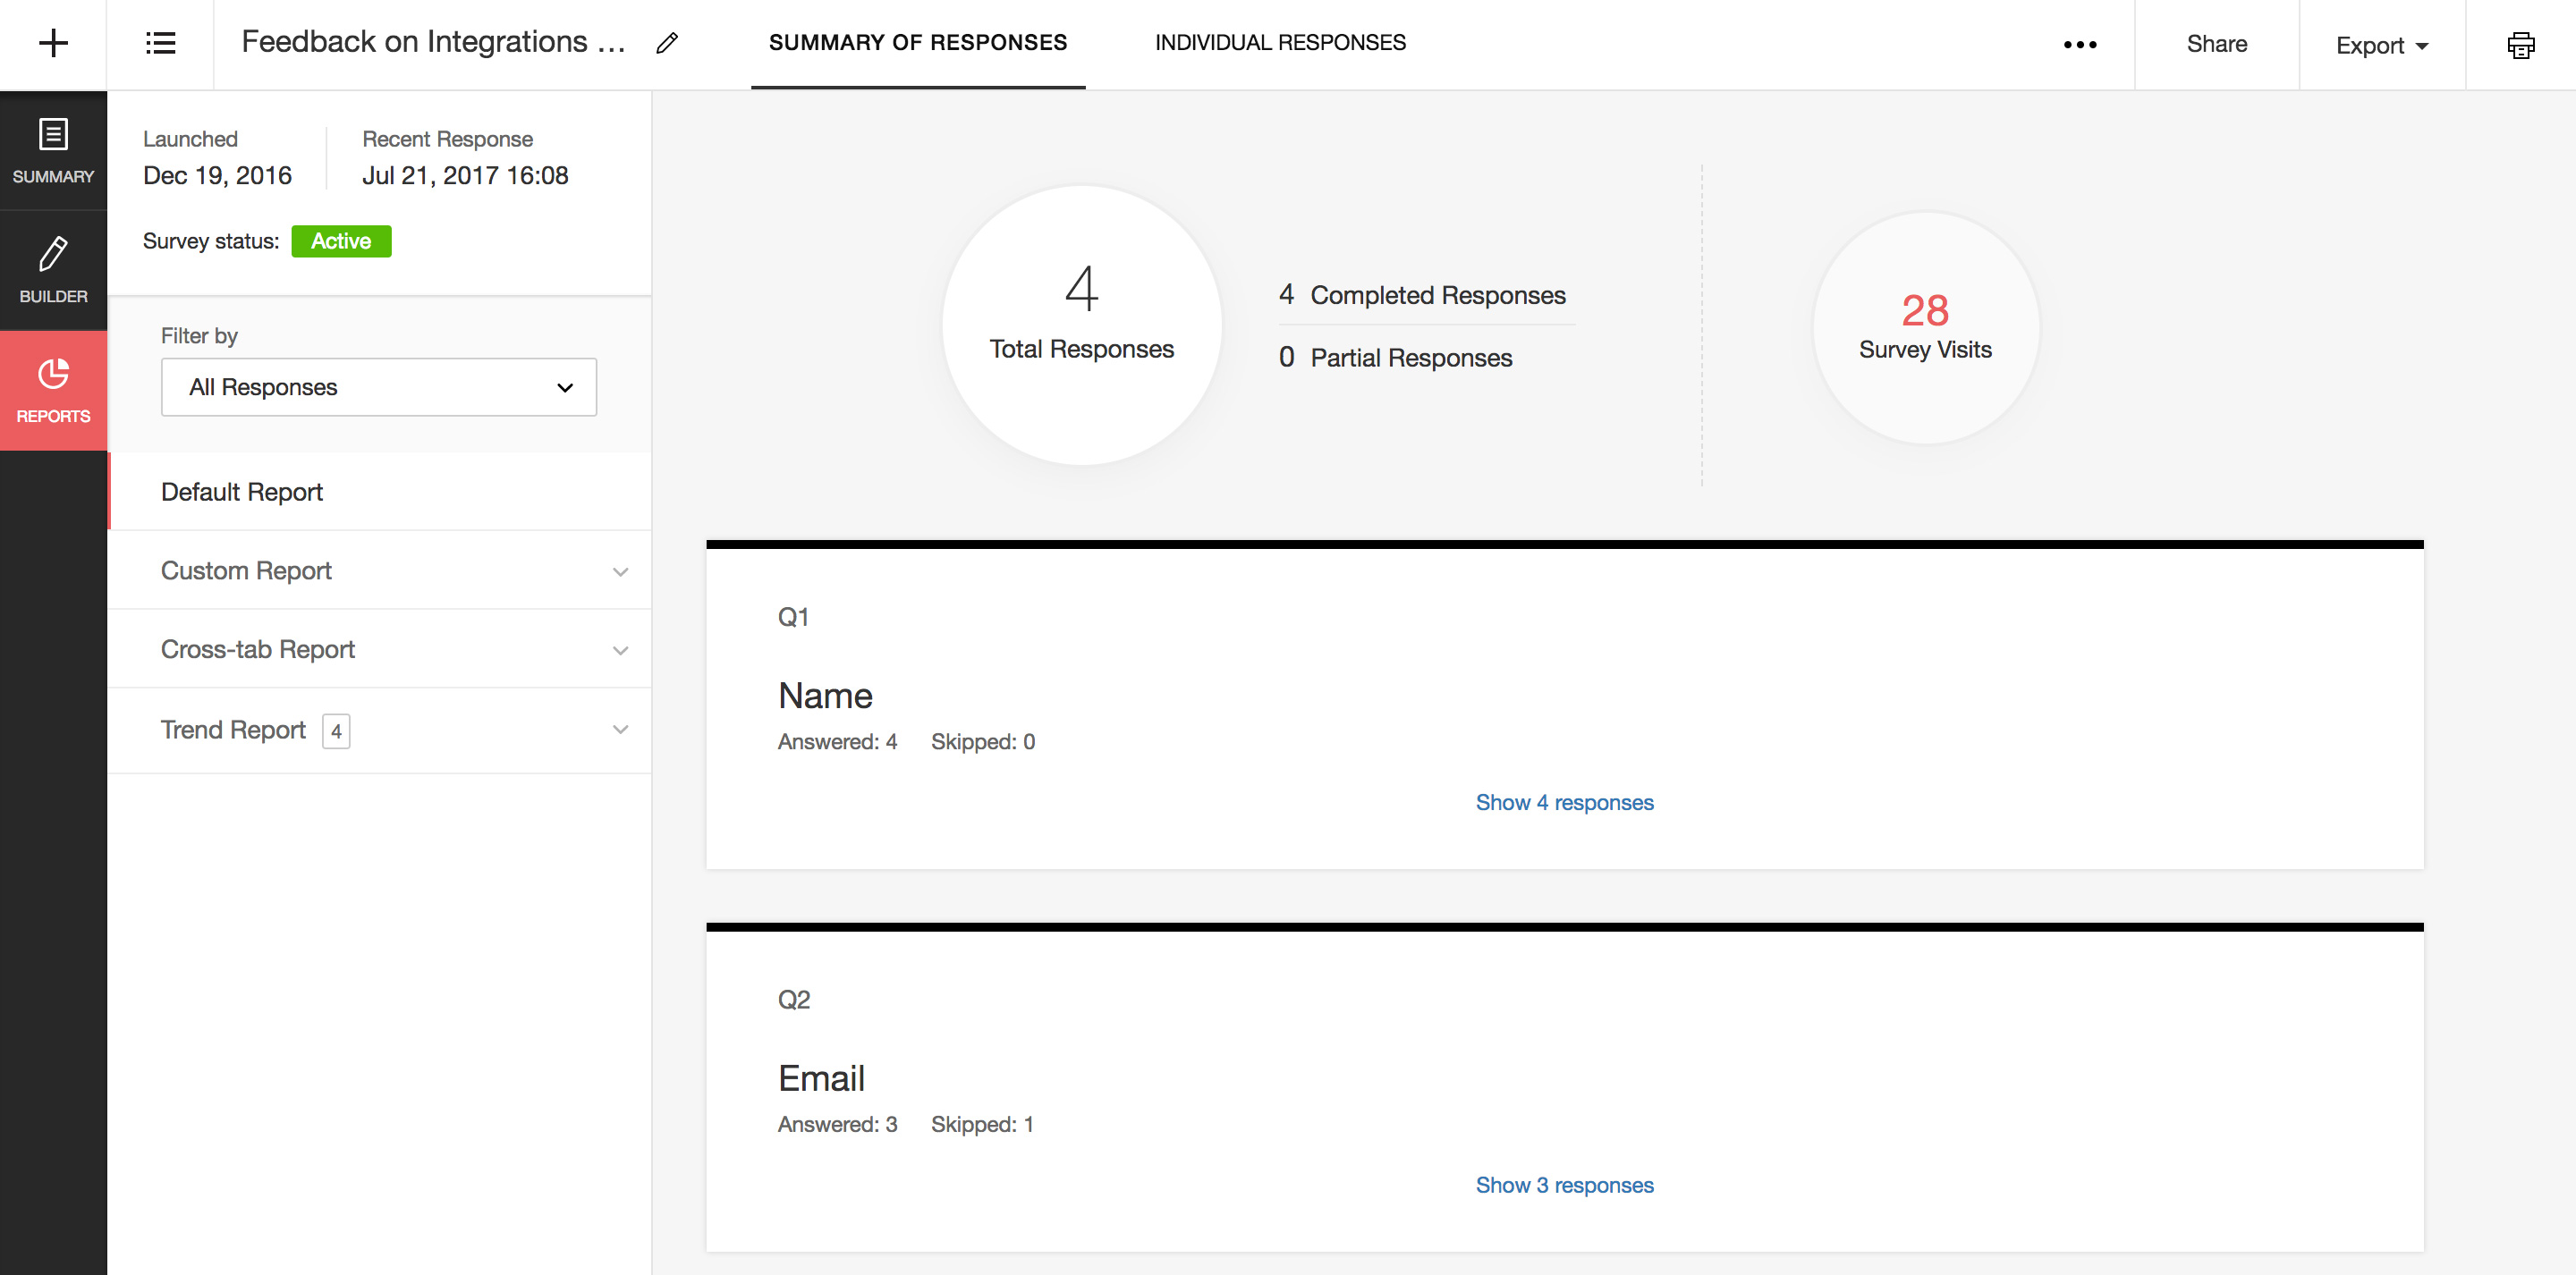Switch to Individual Responses tab

click(x=1278, y=43)
